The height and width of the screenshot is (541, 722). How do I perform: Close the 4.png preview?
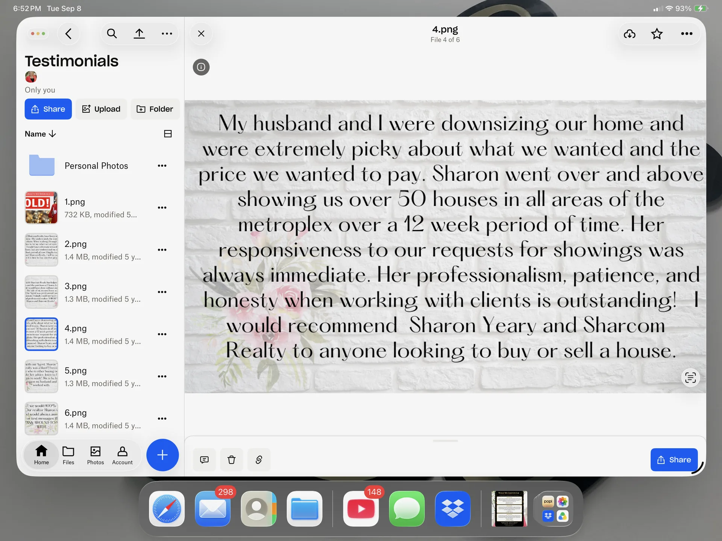tap(201, 34)
